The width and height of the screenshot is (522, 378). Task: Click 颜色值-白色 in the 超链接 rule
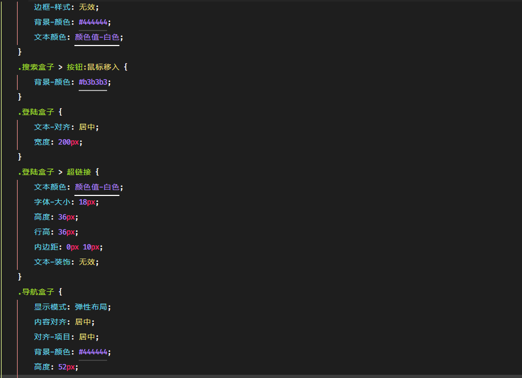(97, 187)
